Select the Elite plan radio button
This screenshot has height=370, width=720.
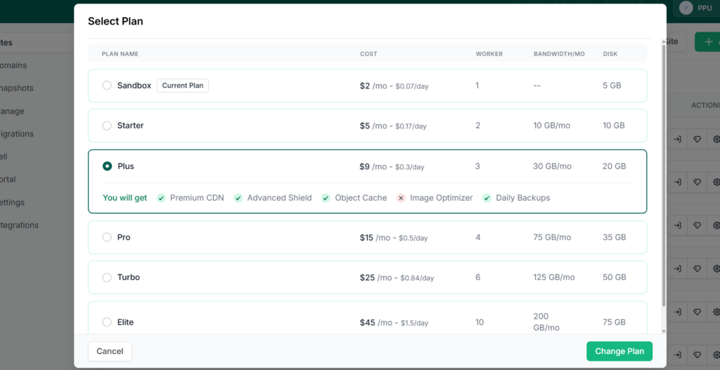pyautogui.click(x=107, y=322)
